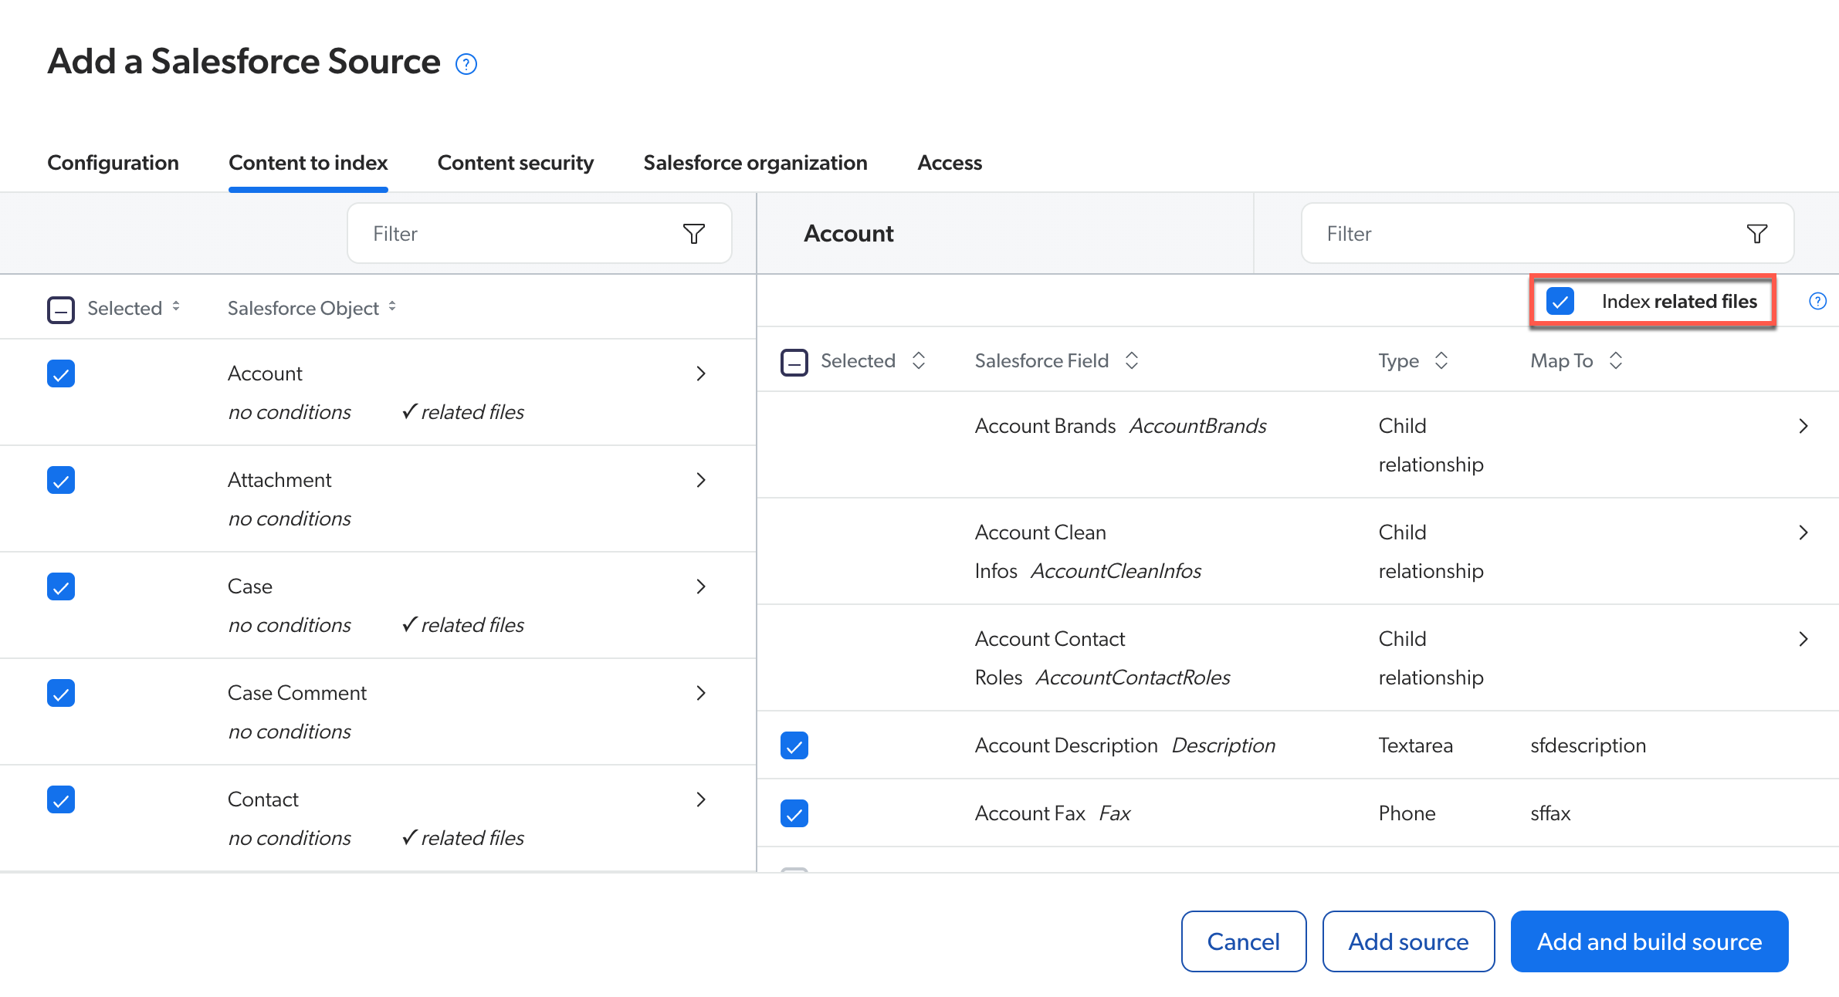Expand the Case object row chevron
This screenshot has height=997, width=1839.
701,586
